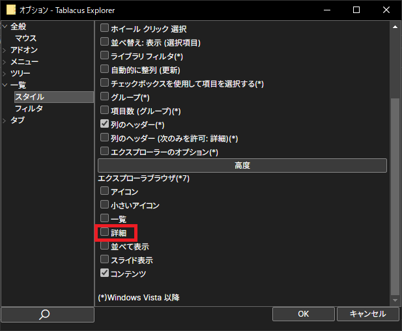Expand the メニュー tree node arrow
Image resolution: width=402 pixels, height=331 pixels.
tap(5, 62)
